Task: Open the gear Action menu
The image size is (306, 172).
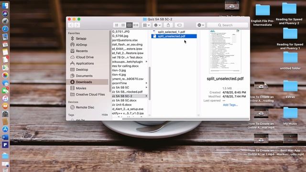Action: [x=157, y=25]
